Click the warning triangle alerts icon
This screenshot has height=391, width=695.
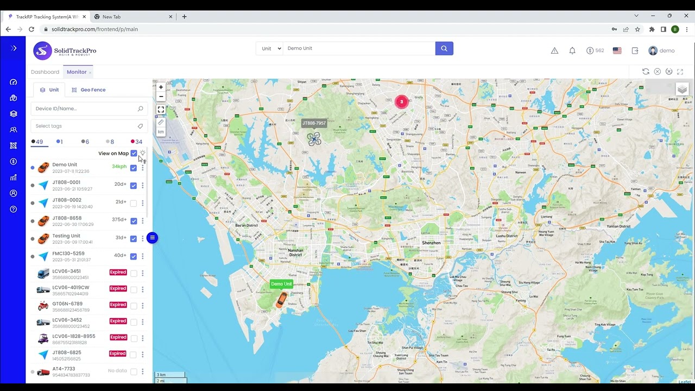click(x=554, y=51)
